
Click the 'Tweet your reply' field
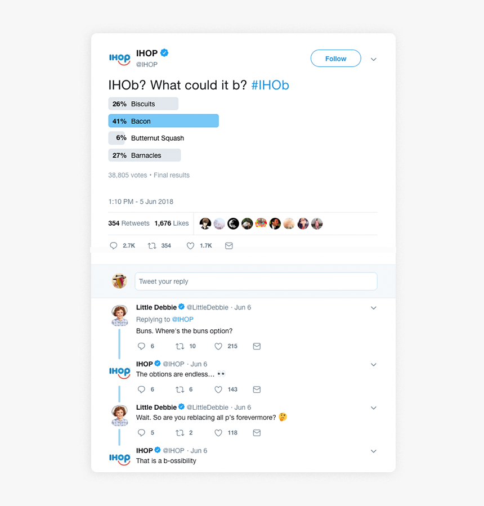pyautogui.click(x=256, y=281)
